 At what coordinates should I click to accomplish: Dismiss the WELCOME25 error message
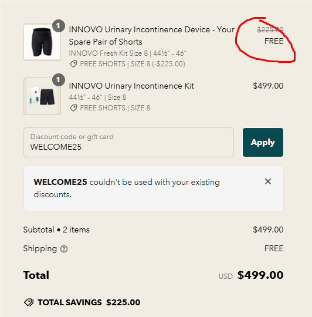coord(268,181)
